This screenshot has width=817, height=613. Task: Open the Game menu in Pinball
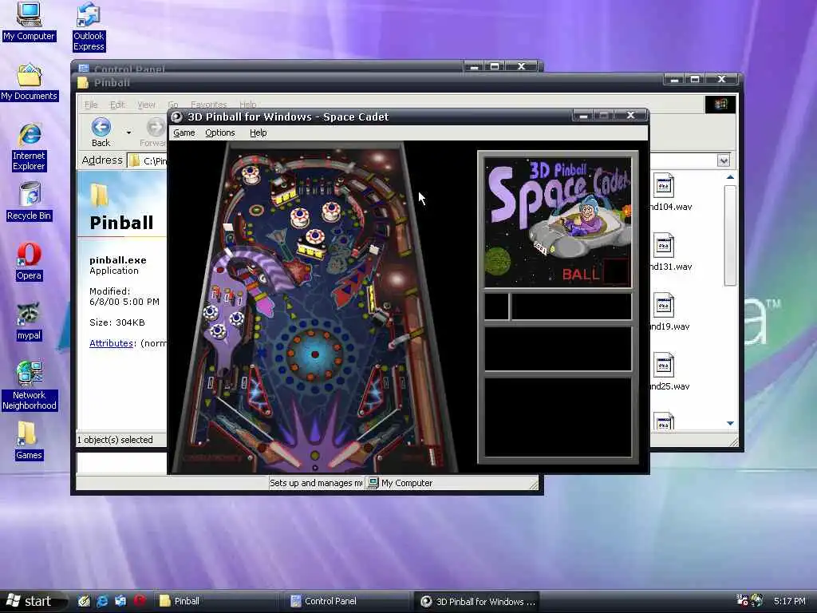pos(184,133)
